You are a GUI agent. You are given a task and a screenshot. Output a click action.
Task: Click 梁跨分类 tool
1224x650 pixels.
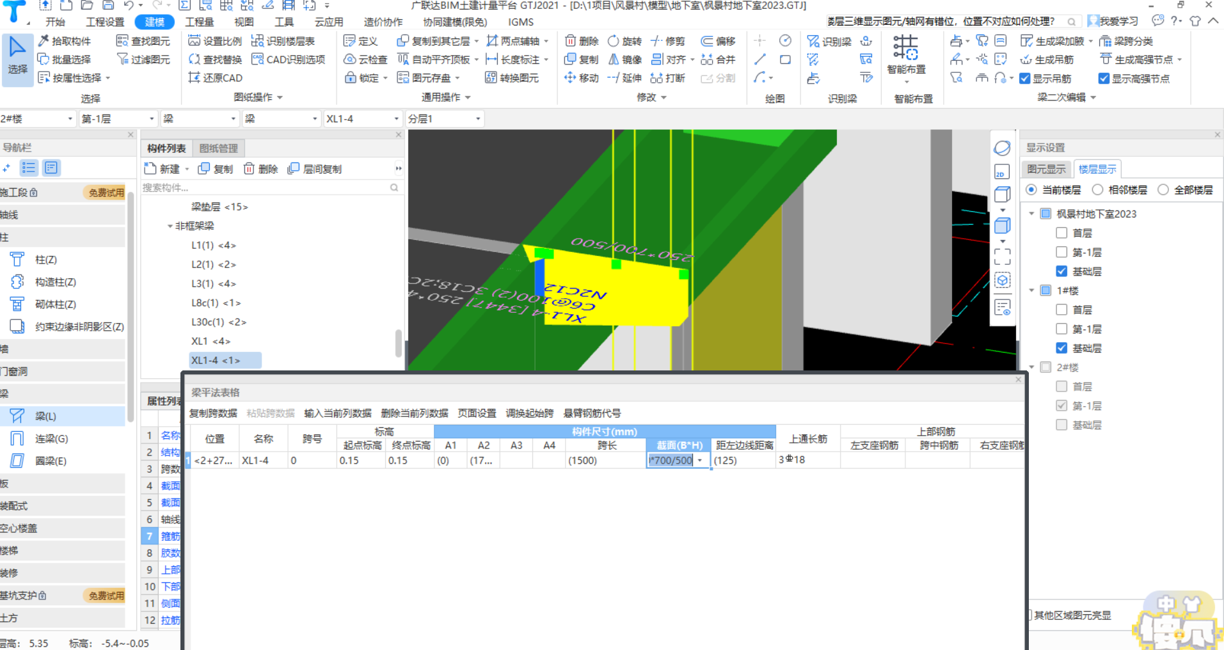(x=1126, y=41)
